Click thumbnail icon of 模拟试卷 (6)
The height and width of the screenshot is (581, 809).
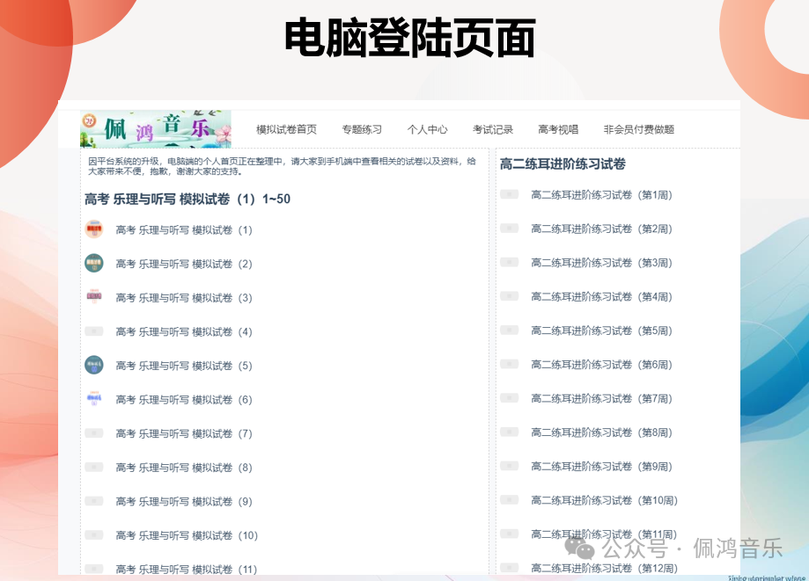[94, 399]
